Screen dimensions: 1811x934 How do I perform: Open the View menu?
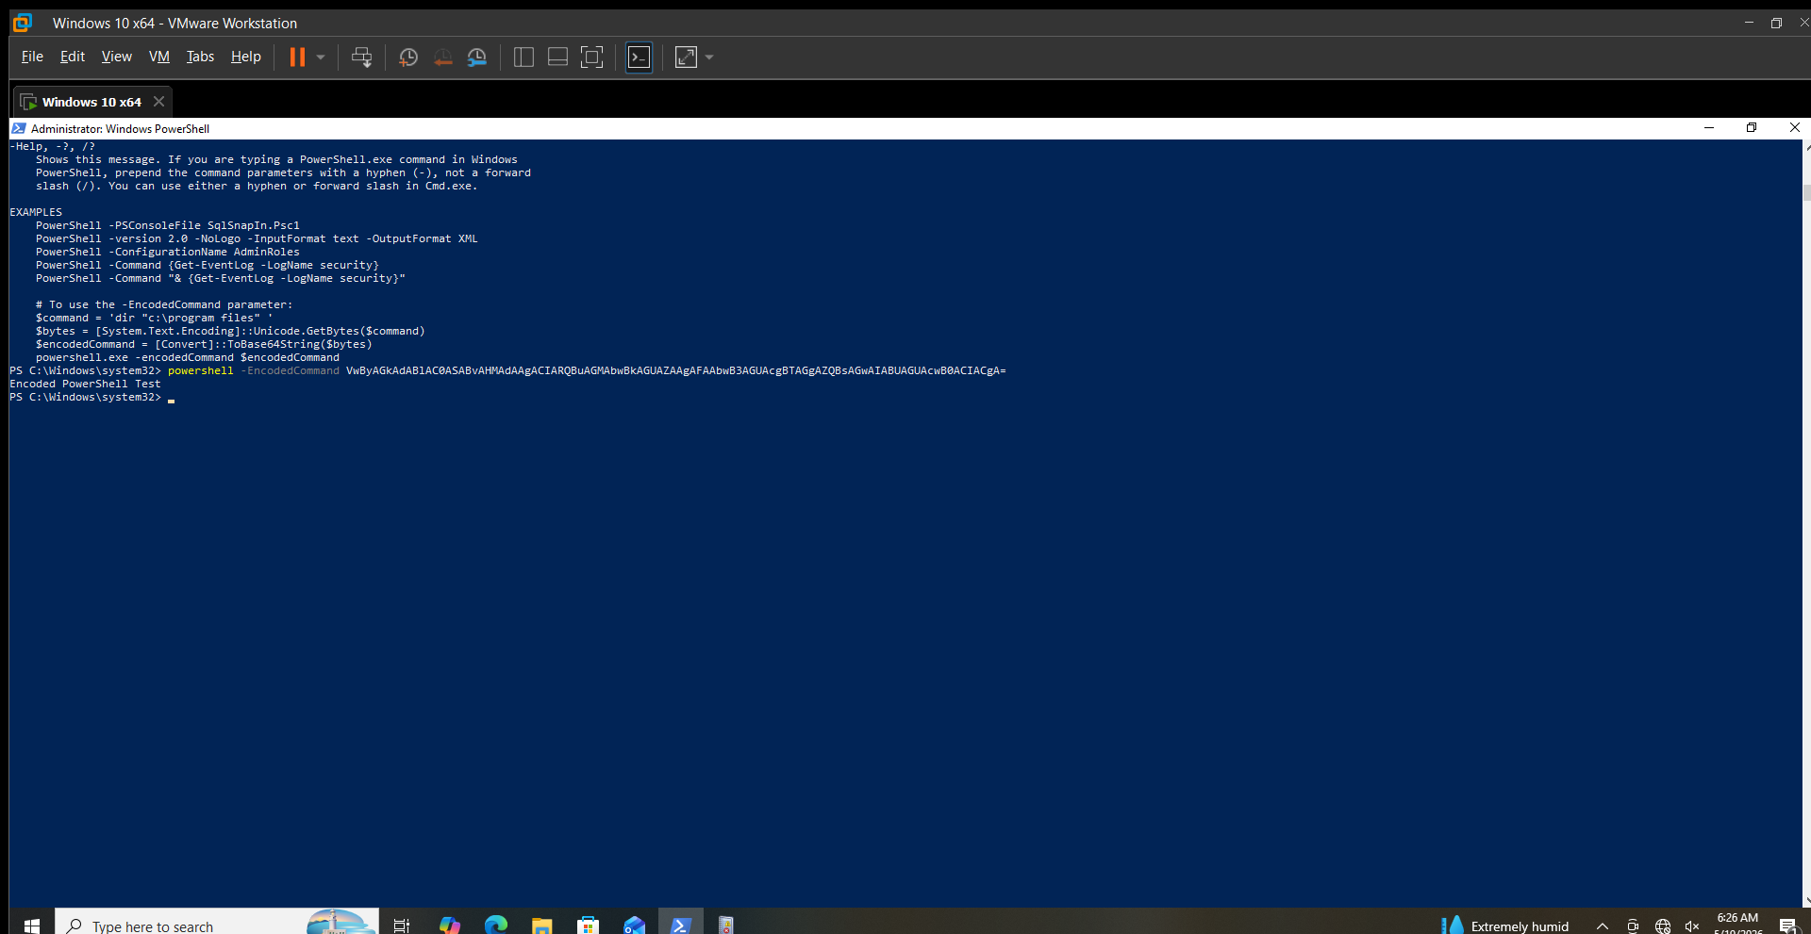pos(117,57)
